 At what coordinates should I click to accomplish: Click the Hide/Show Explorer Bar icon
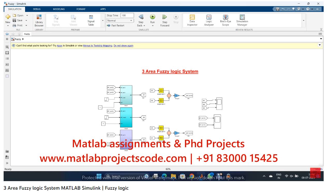(x=7, y=39)
